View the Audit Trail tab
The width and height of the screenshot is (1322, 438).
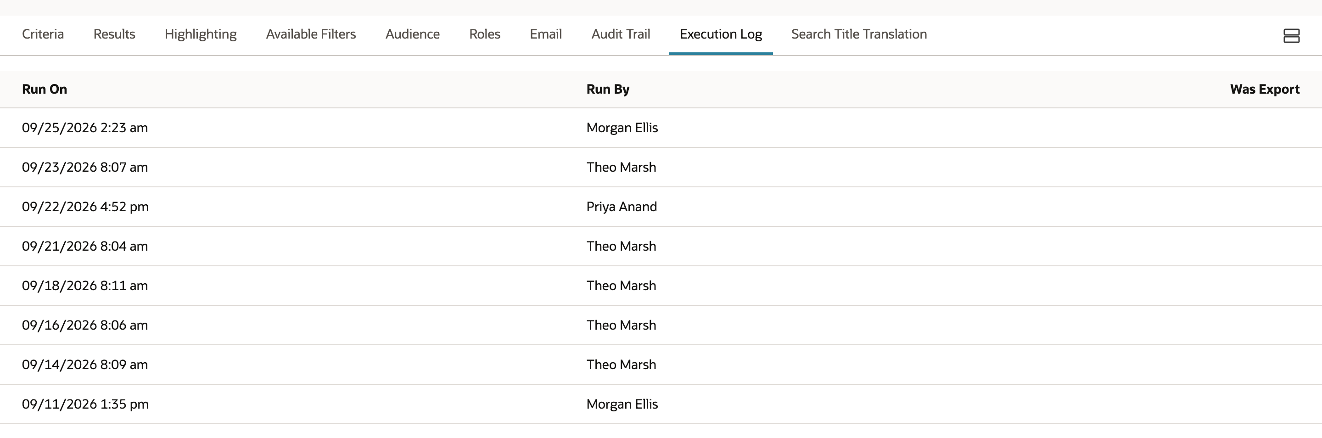(x=621, y=34)
